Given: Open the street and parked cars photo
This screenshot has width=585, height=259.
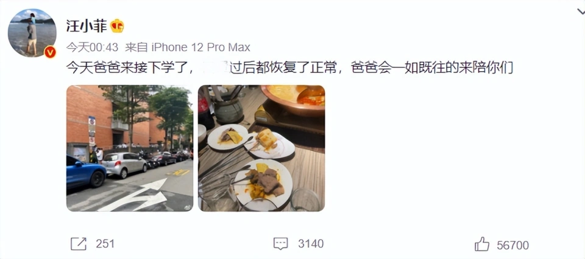Looking at the screenshot, I should point(130,148).
